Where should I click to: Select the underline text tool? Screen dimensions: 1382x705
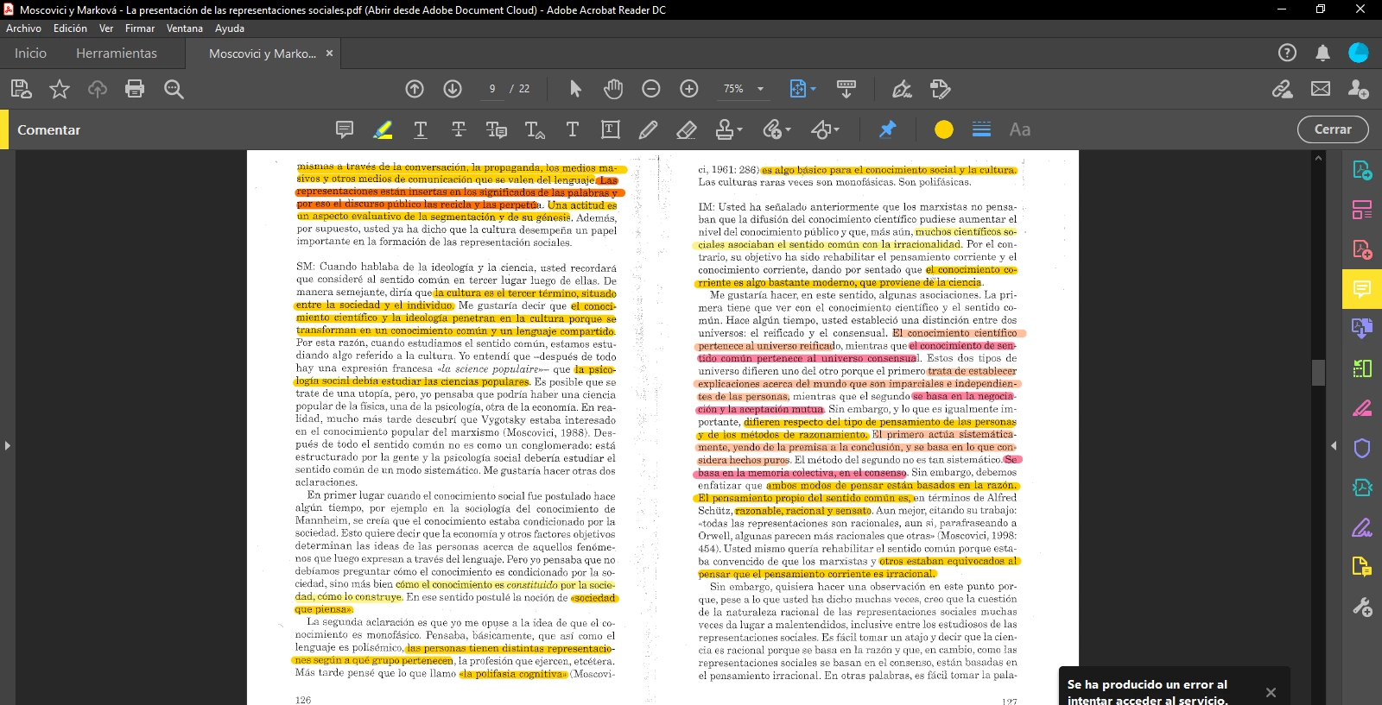coord(421,129)
